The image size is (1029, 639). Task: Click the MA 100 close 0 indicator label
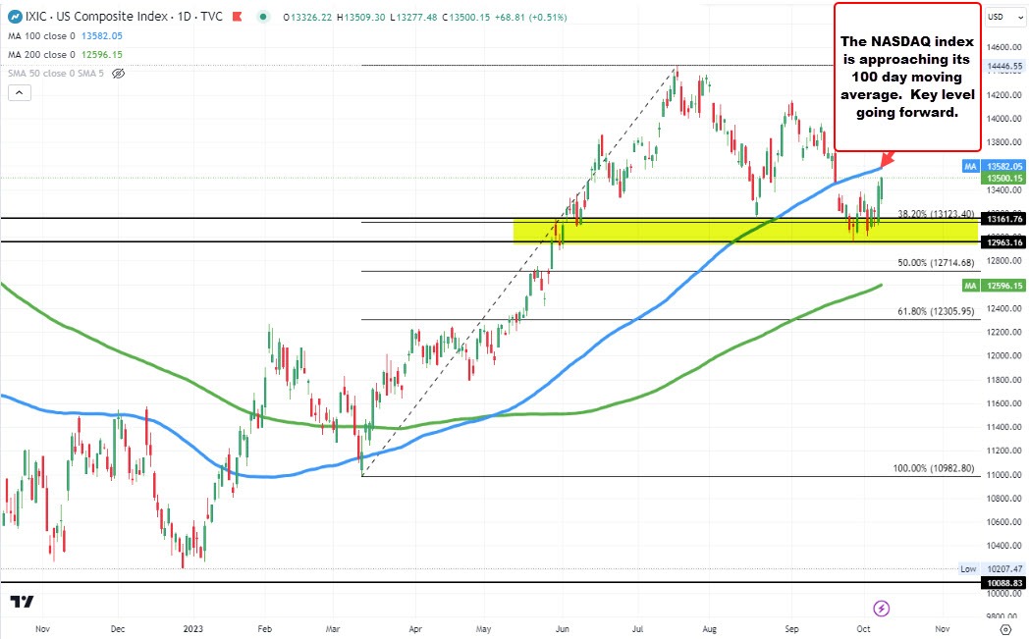pyautogui.click(x=42, y=36)
